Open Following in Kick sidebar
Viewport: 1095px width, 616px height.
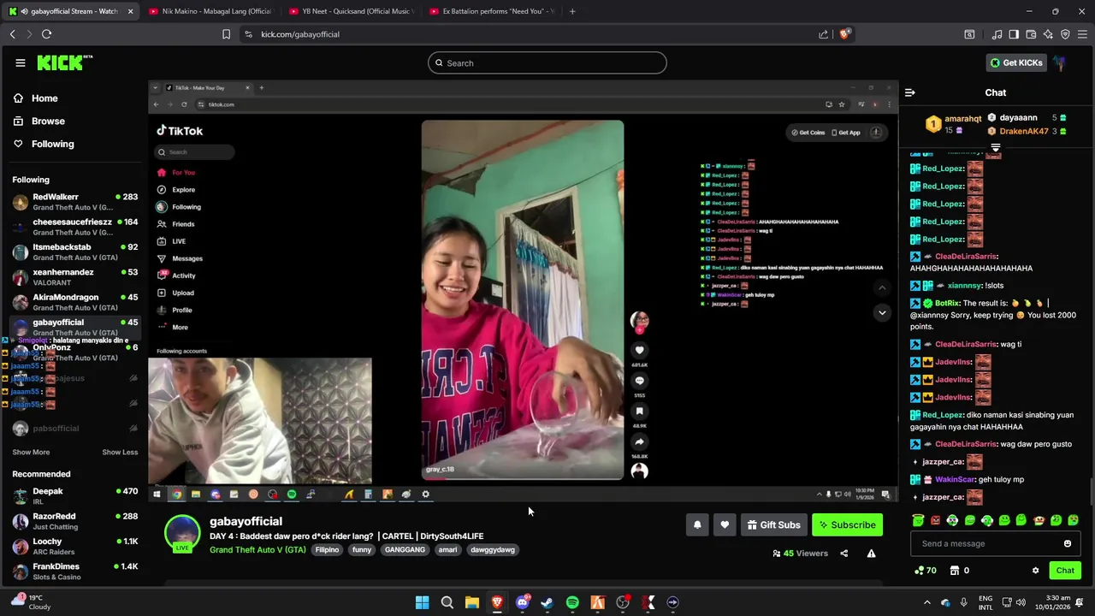(x=44, y=144)
